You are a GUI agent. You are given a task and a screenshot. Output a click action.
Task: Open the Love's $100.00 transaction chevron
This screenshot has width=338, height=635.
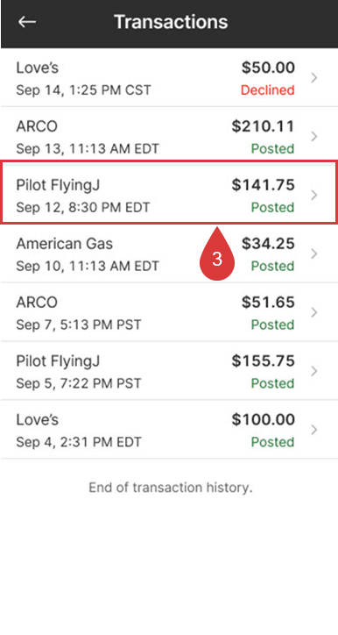pyautogui.click(x=314, y=430)
